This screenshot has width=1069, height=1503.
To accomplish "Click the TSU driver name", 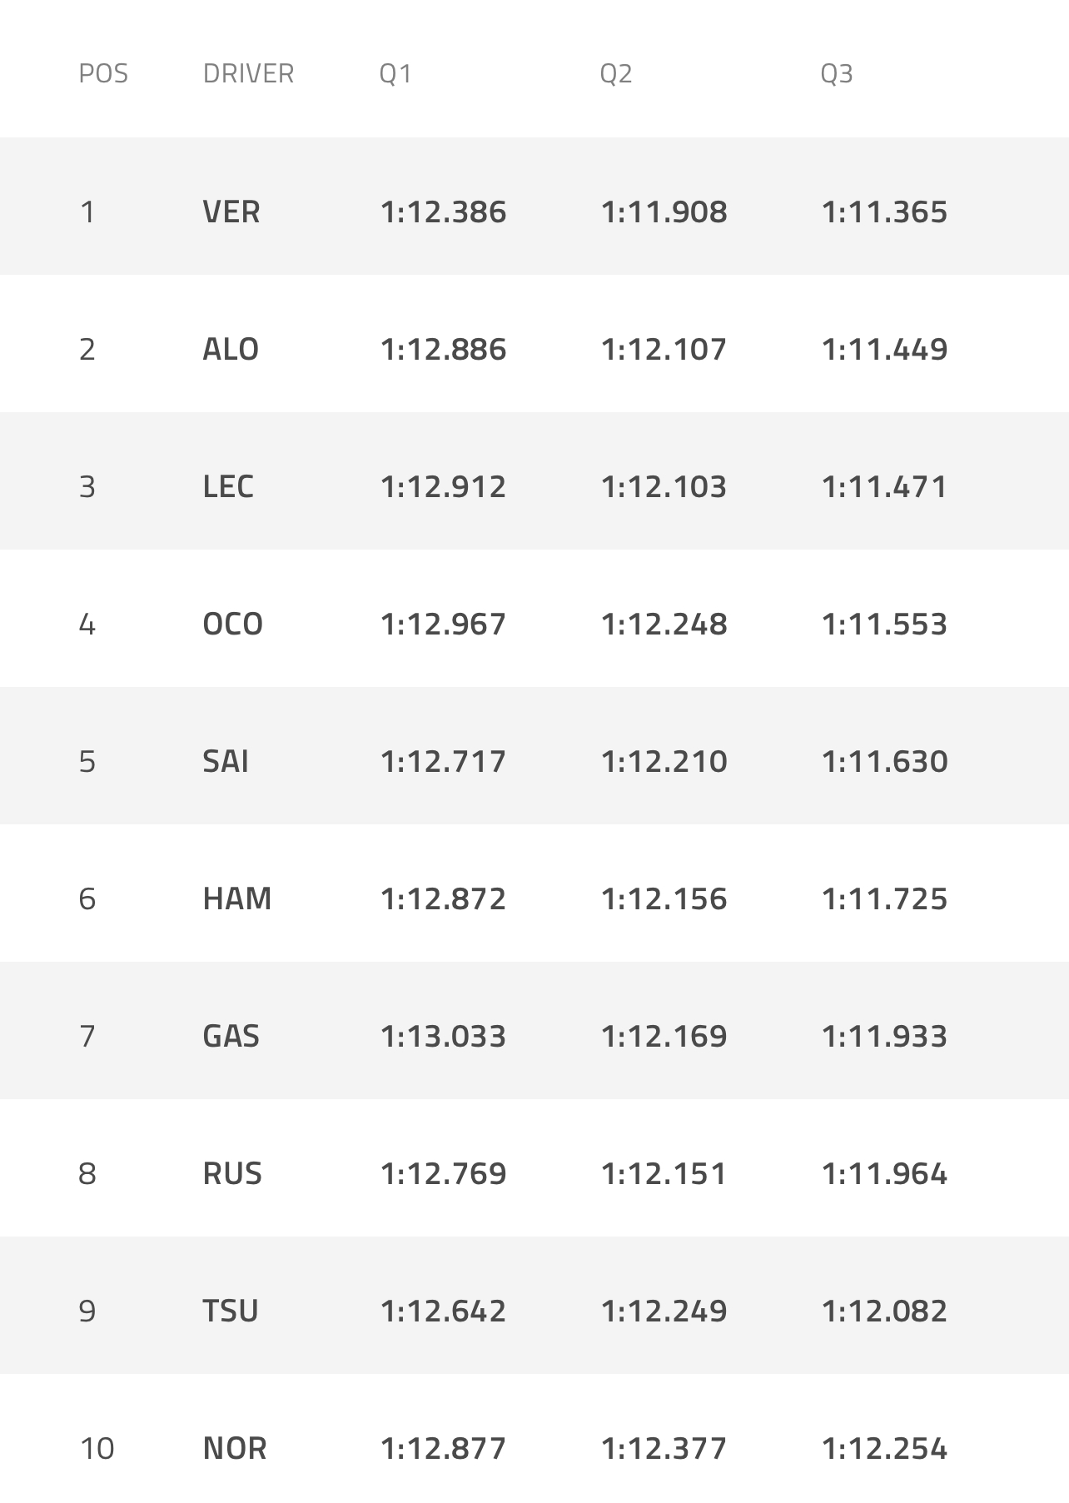I will point(231,1311).
